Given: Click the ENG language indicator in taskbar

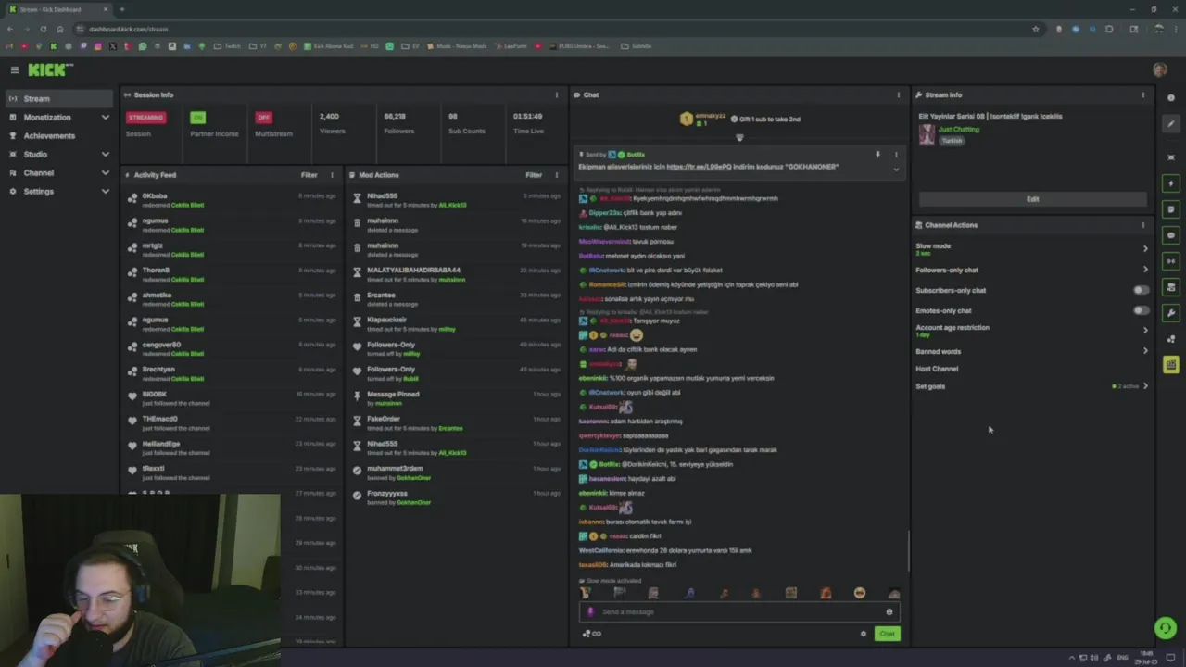Looking at the screenshot, I should click(1123, 658).
